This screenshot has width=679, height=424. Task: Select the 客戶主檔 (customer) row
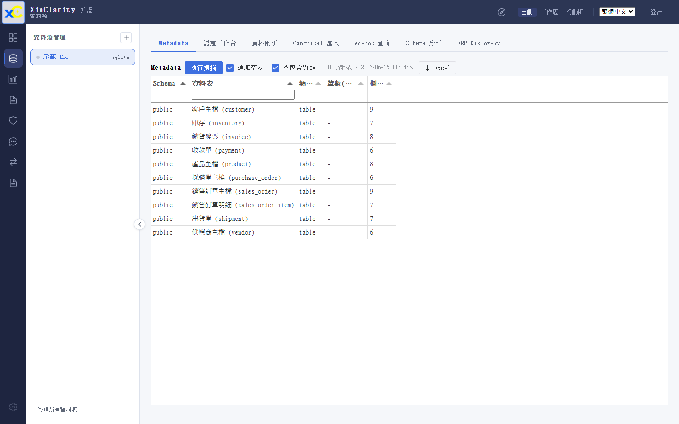273,109
